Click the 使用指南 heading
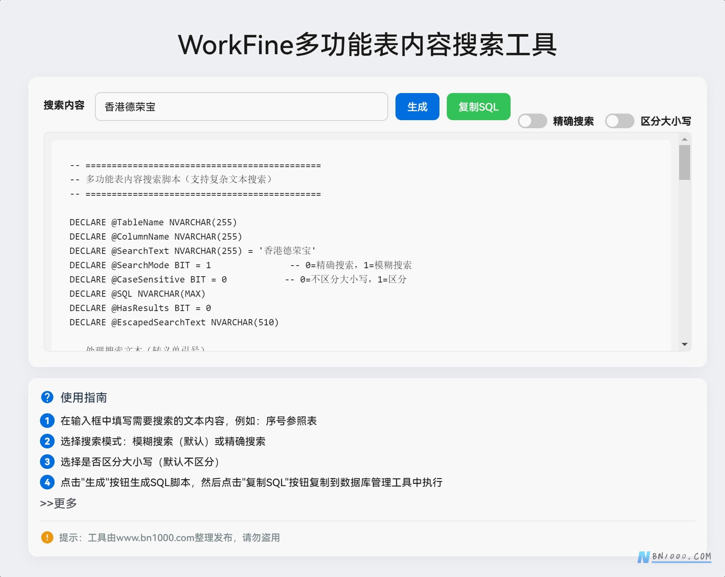The height and width of the screenshot is (577, 725). tap(84, 397)
